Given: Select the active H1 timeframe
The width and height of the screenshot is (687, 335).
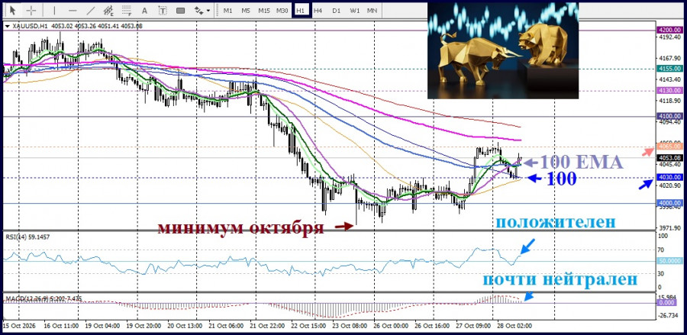Looking at the screenshot, I should [x=300, y=10].
